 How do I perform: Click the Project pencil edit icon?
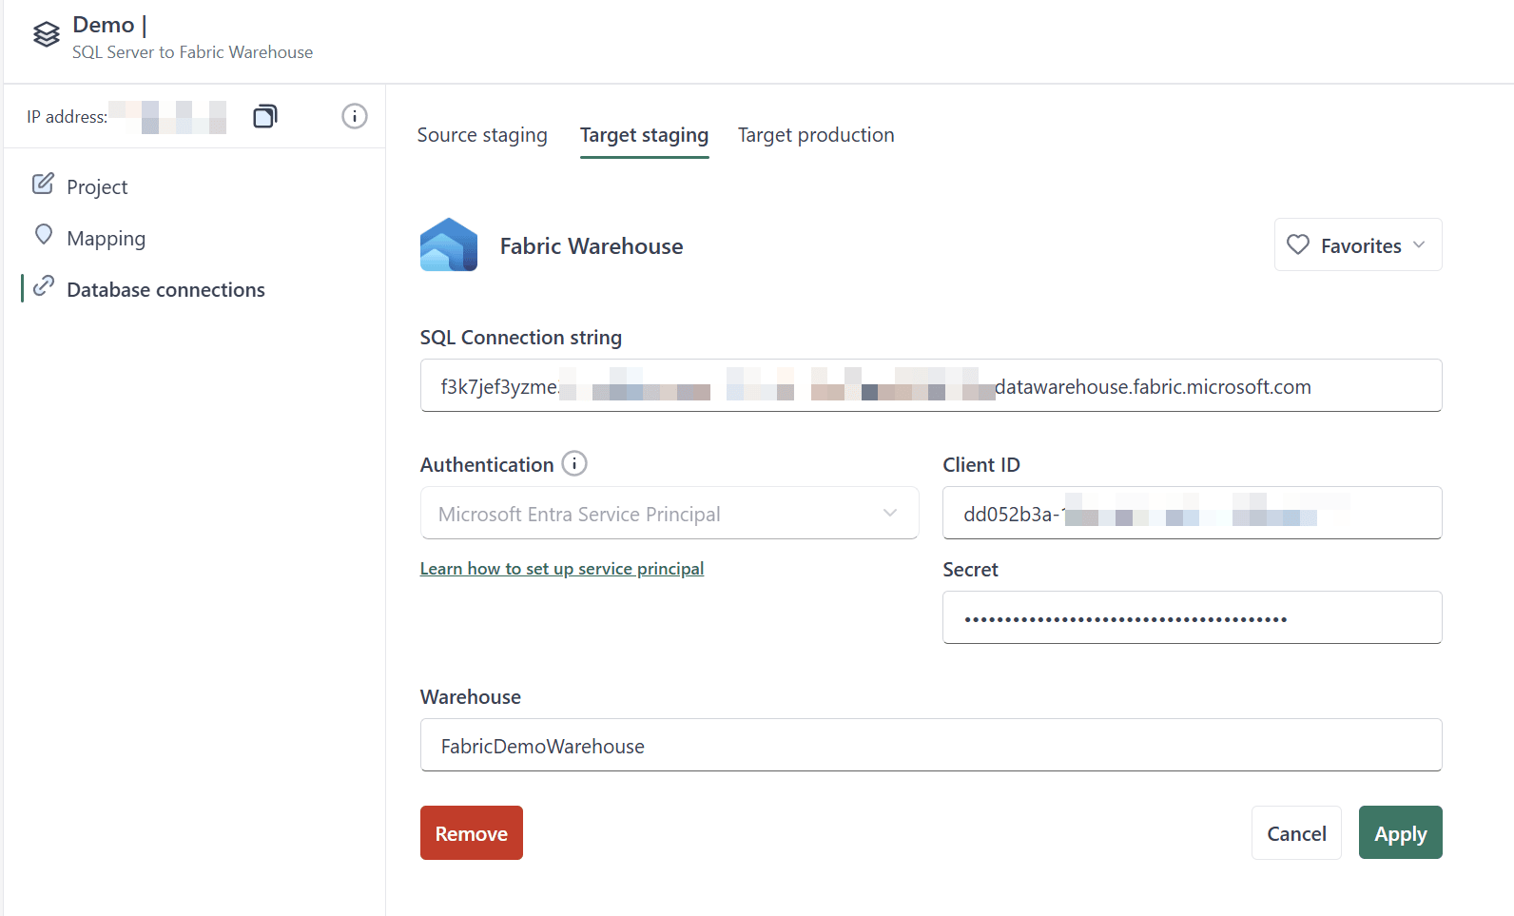coord(43,185)
